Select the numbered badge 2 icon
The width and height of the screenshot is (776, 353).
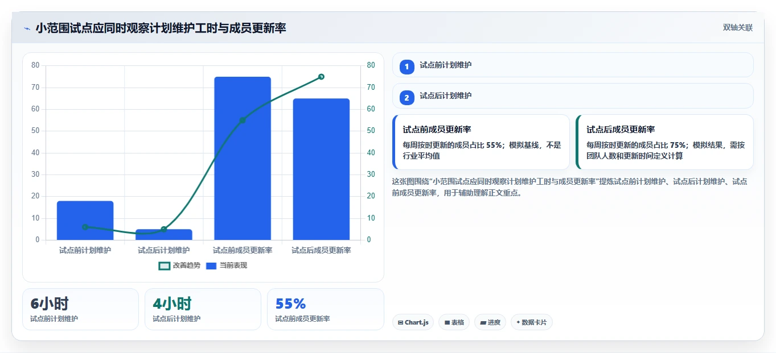[x=407, y=98]
